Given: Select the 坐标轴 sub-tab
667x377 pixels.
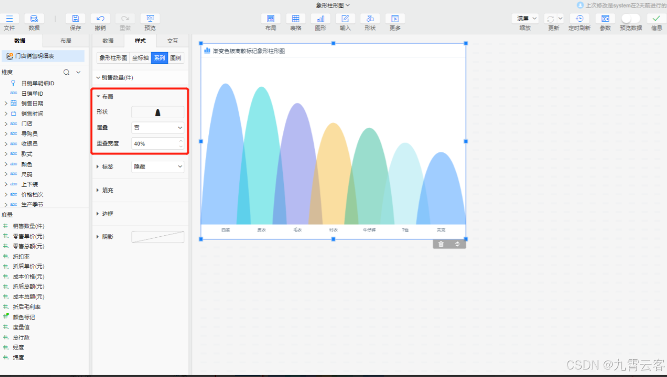Looking at the screenshot, I should click(x=140, y=58).
